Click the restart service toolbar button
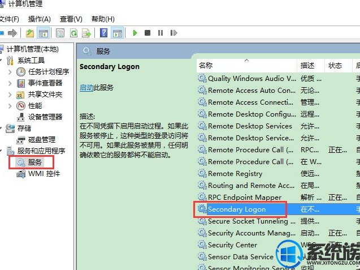The width and height of the screenshot is (360, 270). pyautogui.click(x=174, y=33)
